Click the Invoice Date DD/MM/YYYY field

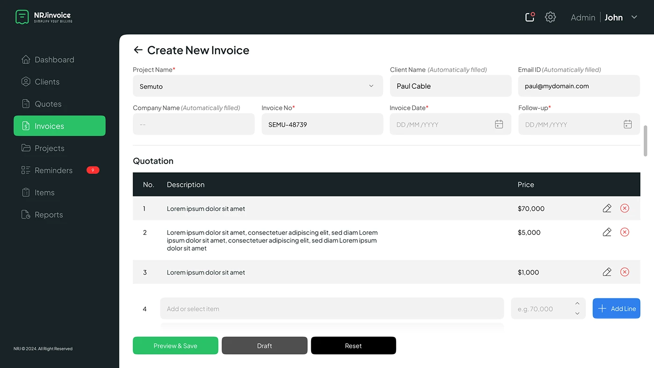(451, 124)
